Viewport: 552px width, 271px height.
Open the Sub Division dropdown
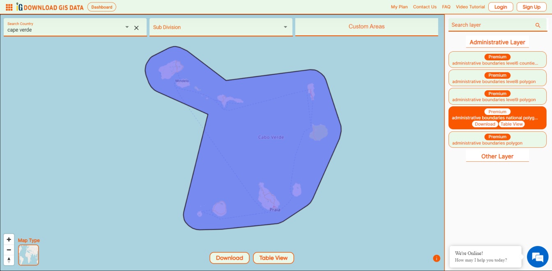[285, 27]
